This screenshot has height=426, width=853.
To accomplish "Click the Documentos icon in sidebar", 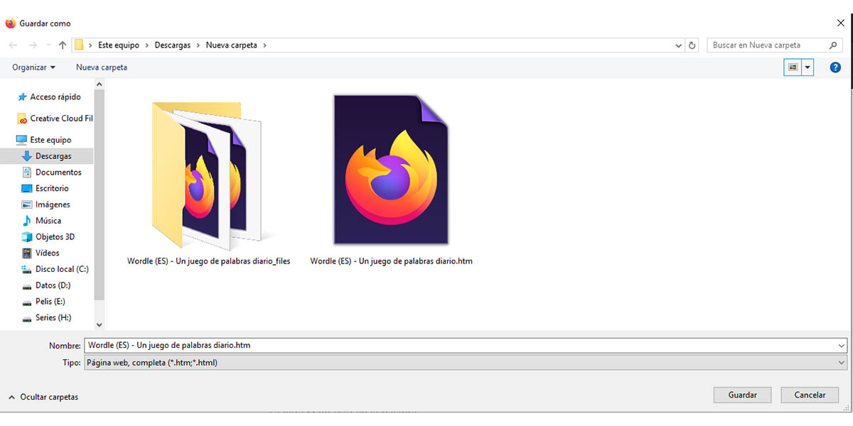I will pos(27,173).
